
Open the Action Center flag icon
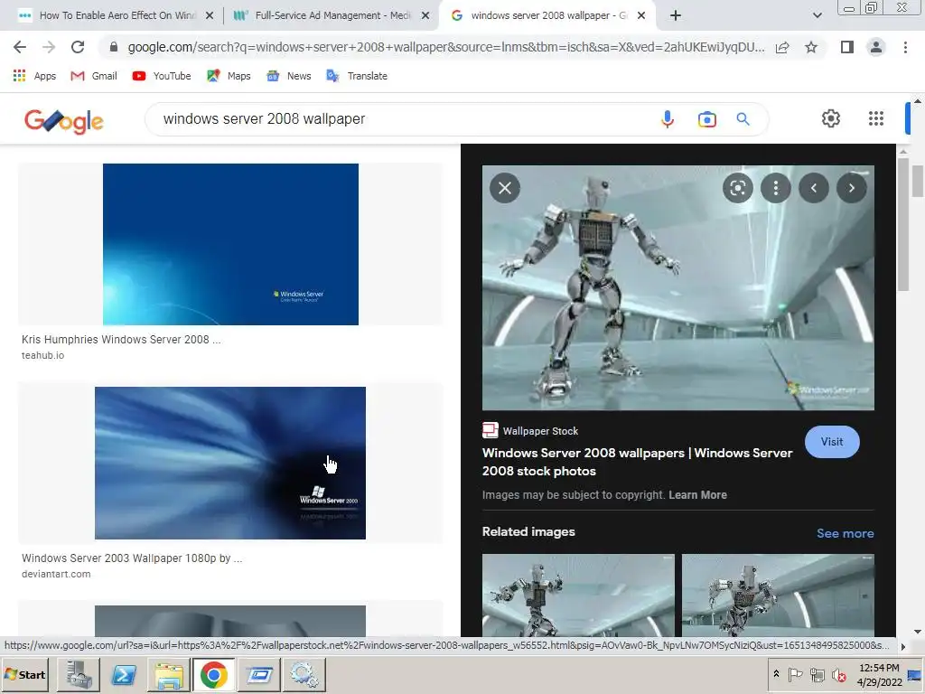pyautogui.click(x=795, y=674)
